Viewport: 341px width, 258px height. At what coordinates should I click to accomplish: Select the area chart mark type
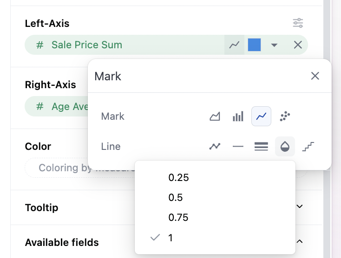coord(215,116)
